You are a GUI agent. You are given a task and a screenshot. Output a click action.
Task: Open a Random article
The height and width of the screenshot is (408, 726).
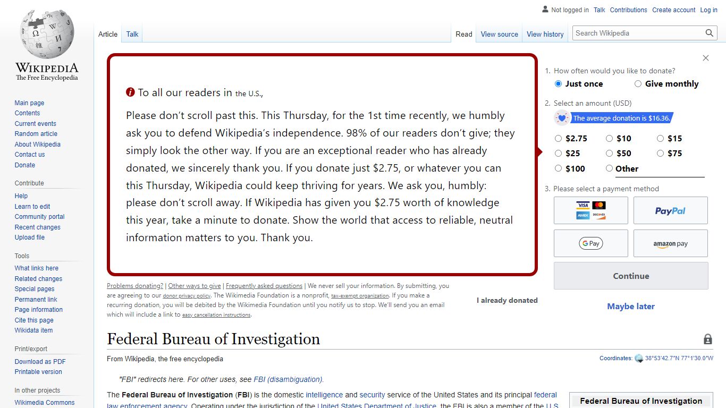pyautogui.click(x=36, y=134)
